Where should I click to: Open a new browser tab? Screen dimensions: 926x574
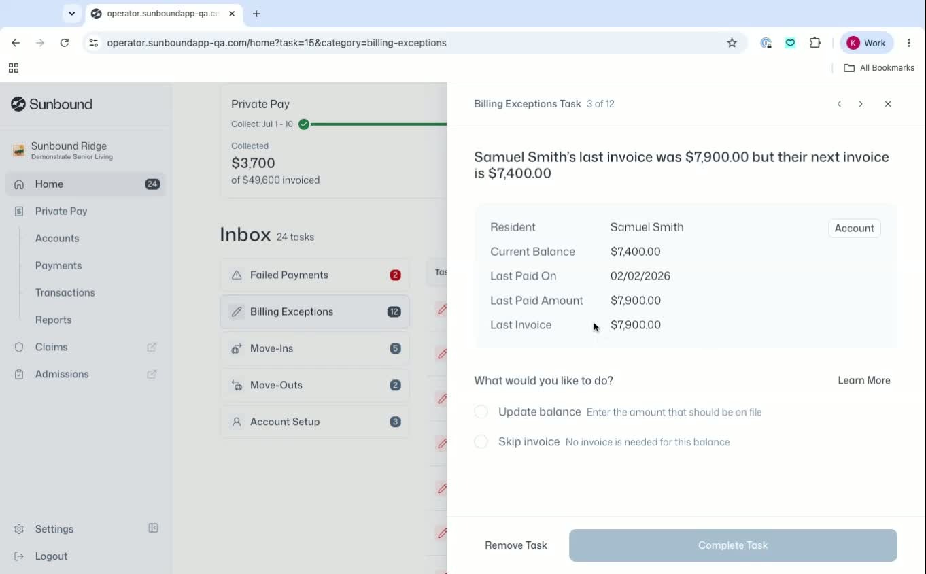[256, 14]
